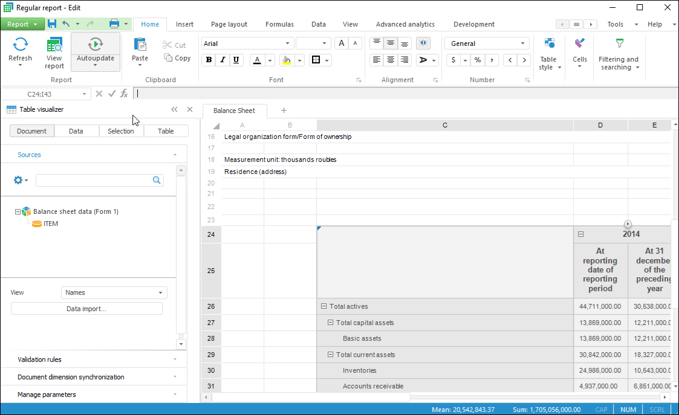Toggle italic formatting
679x415 pixels.
pos(223,60)
